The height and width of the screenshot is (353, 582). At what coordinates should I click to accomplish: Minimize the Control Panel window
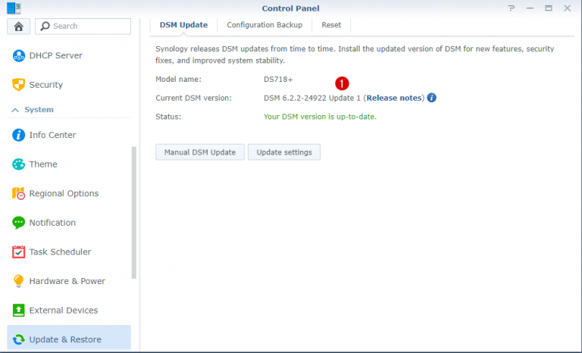pos(530,8)
